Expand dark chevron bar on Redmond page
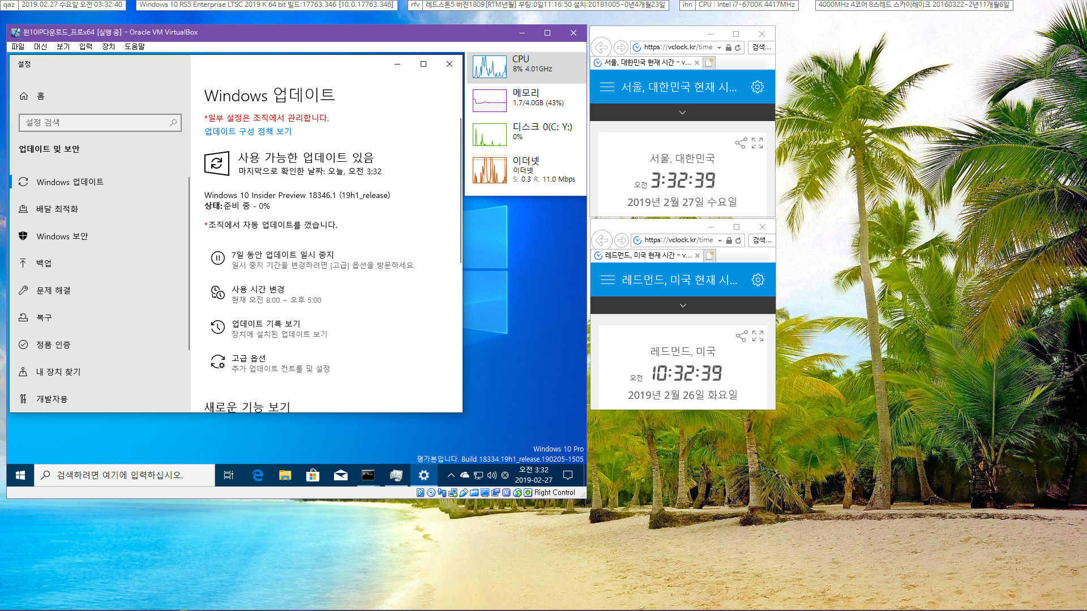Image resolution: width=1087 pixels, height=611 pixels. 683,305
